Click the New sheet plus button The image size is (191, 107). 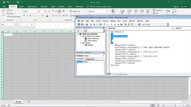click(x=29, y=102)
